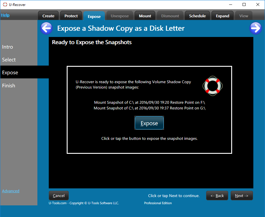Open the Help link
Image resolution: width=265 pixels, height=217 pixels.
click(5, 15)
